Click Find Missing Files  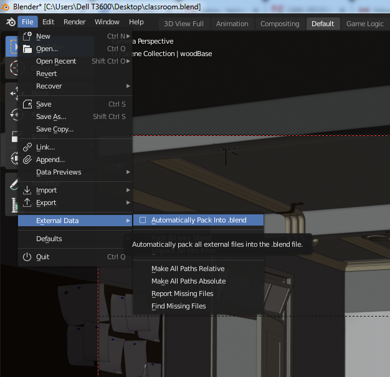tap(198, 306)
